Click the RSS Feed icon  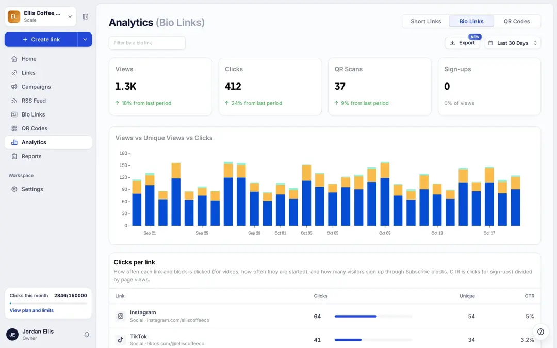pyautogui.click(x=14, y=101)
